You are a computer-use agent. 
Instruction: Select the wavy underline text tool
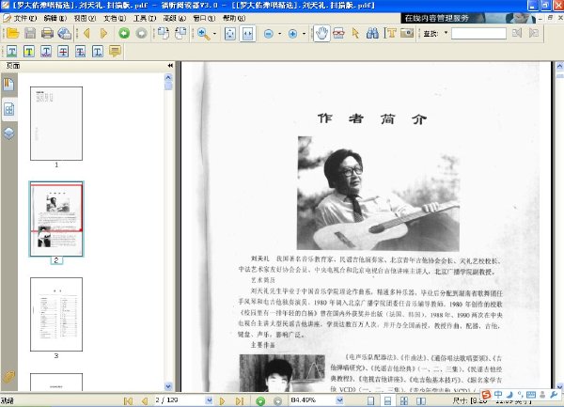(x=46, y=52)
